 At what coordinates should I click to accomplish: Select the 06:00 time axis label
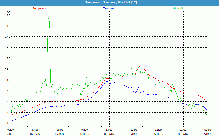[60, 130]
